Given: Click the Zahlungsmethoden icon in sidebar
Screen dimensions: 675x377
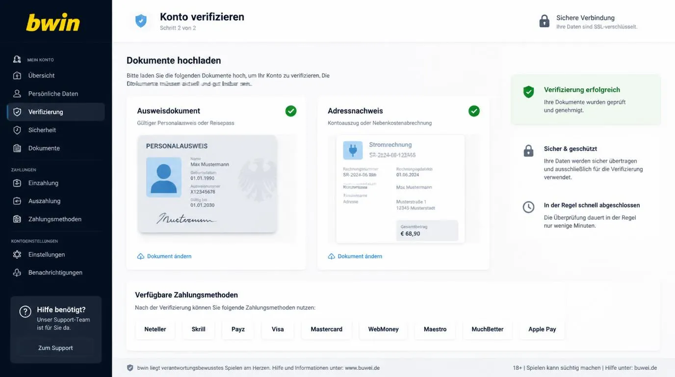Looking at the screenshot, I should [x=17, y=219].
